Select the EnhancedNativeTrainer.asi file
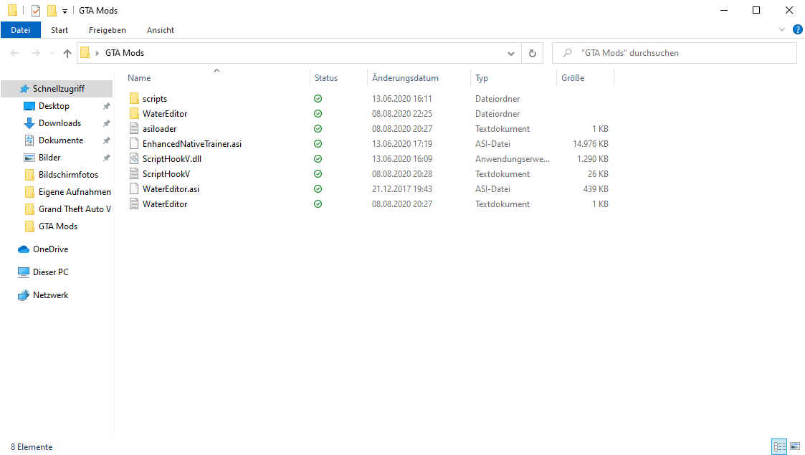Viewport: 805px width, 455px height. pos(191,144)
